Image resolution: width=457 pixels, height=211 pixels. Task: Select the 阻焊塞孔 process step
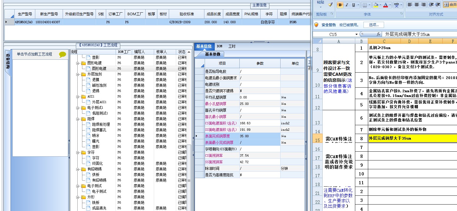pos(99,130)
